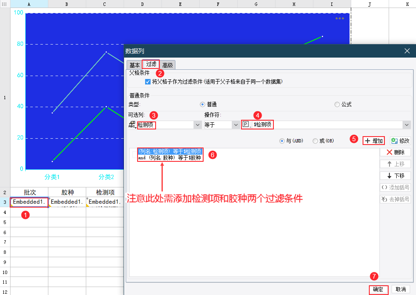The height and width of the screenshot is (295, 416).
Task: Select the 胶种 header cell
Action: (x=67, y=192)
